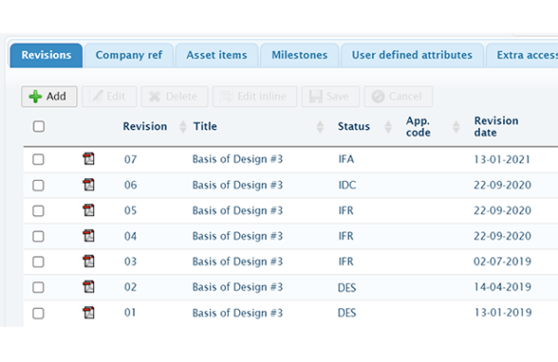Sort the table by Revision column arrows
The width and height of the screenshot is (558, 362).
[x=183, y=126]
